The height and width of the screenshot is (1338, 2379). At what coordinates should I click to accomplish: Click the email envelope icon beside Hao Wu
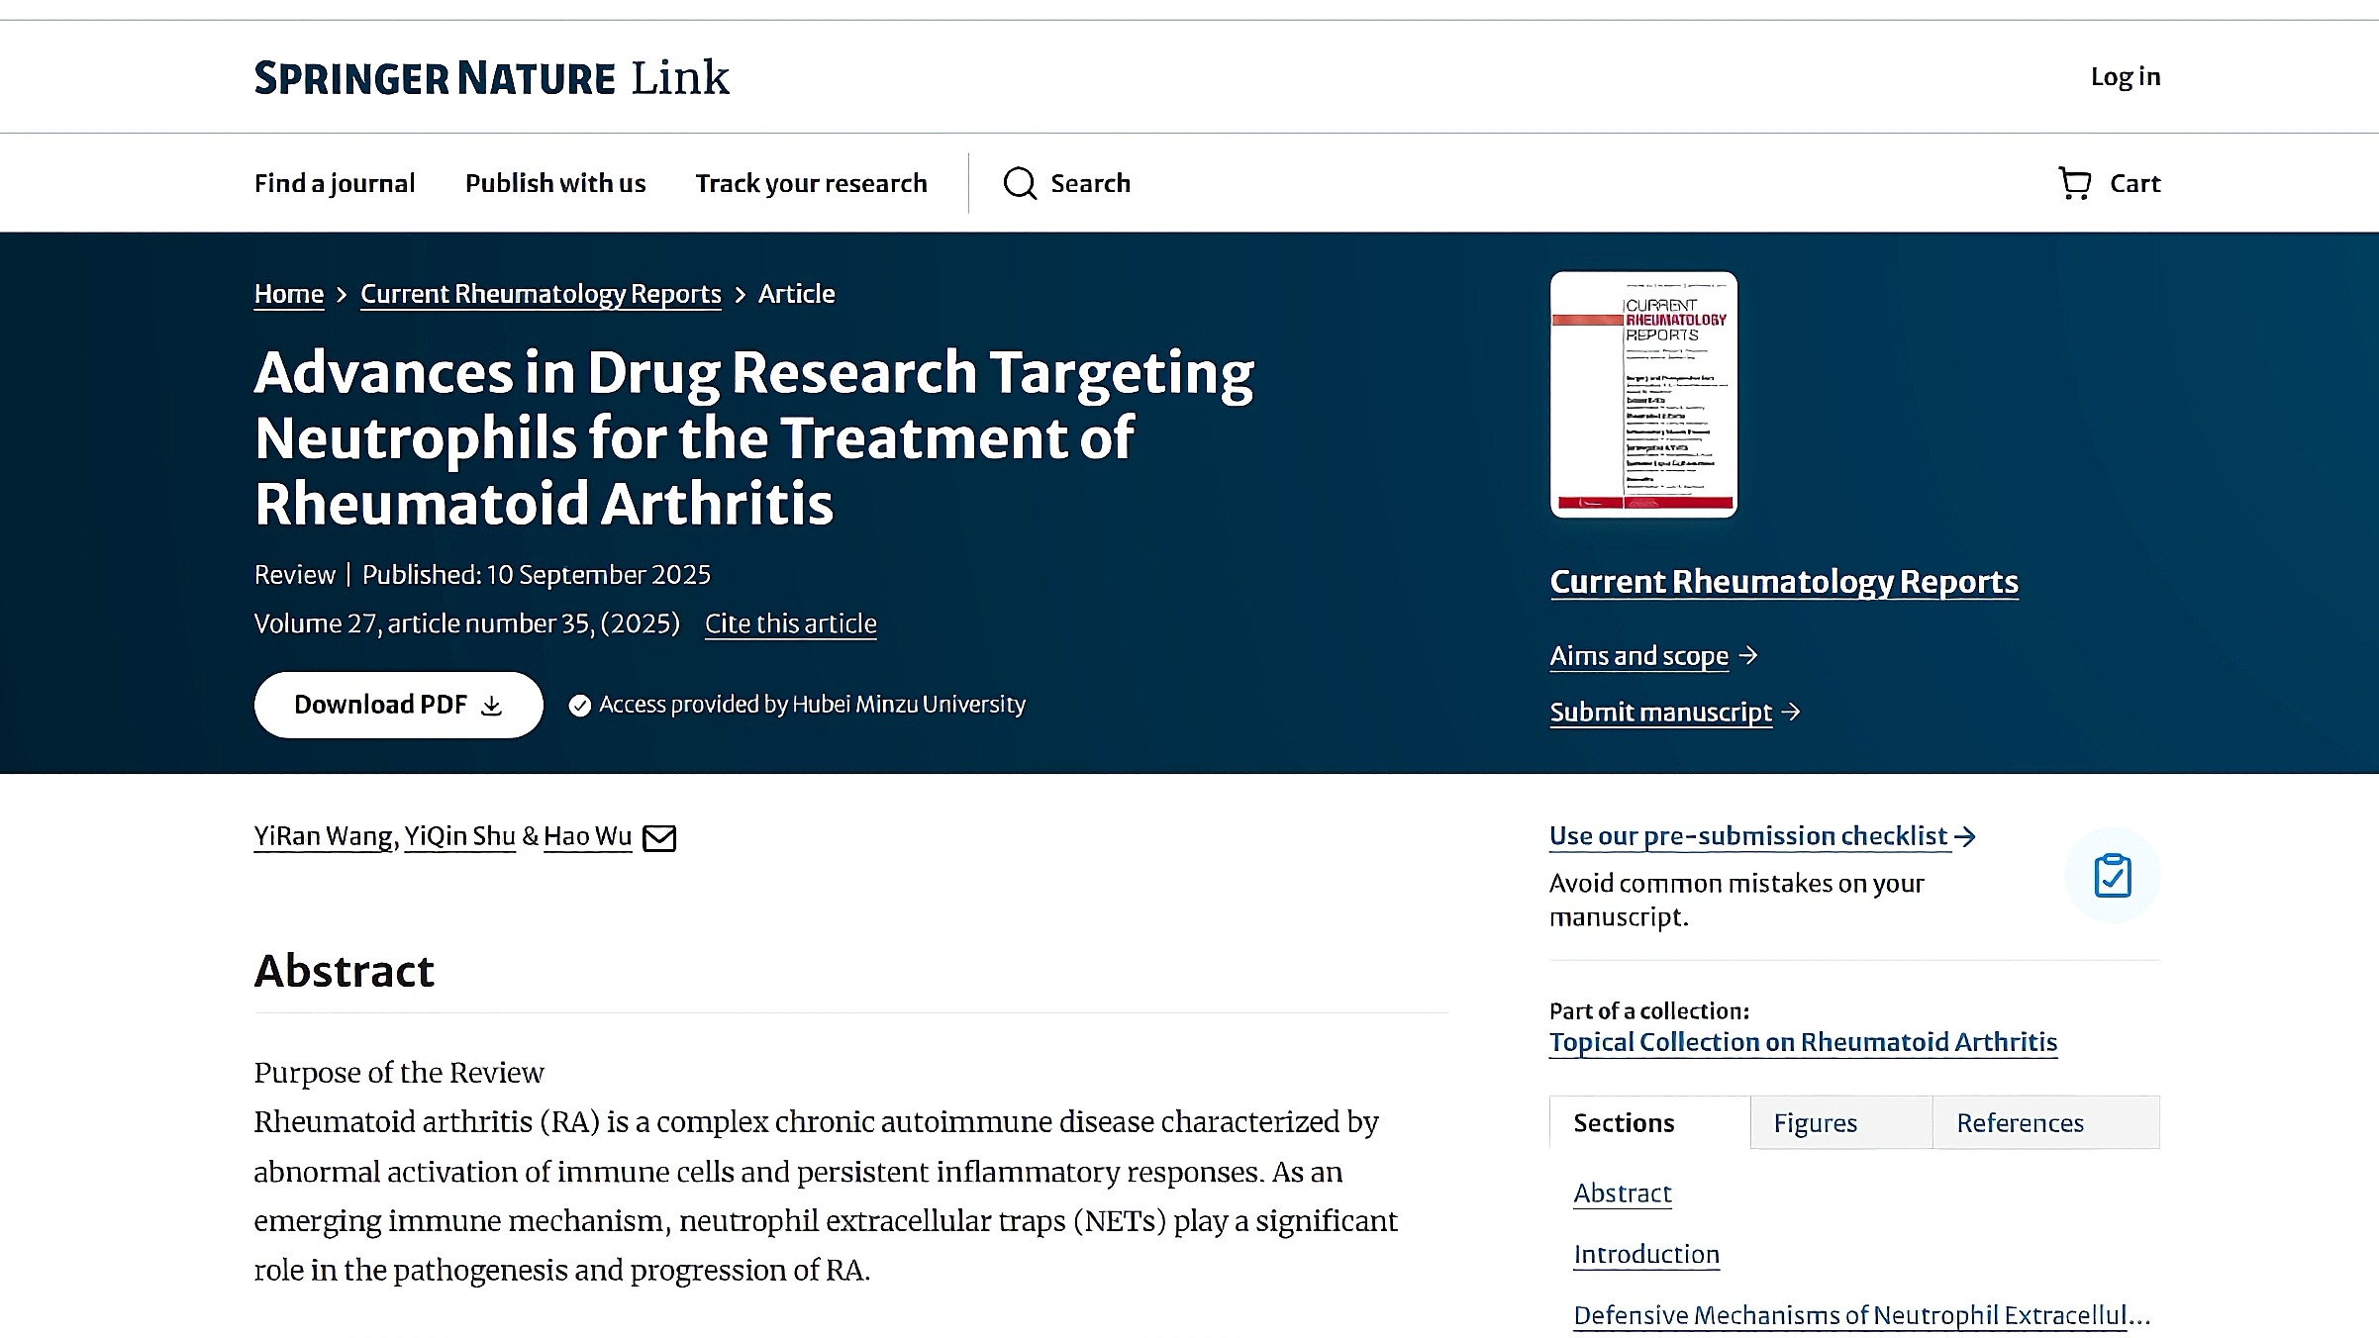pos(659,838)
